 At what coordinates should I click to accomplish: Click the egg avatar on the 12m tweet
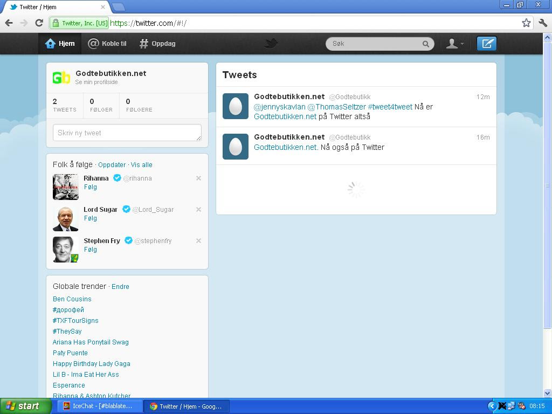pos(236,106)
